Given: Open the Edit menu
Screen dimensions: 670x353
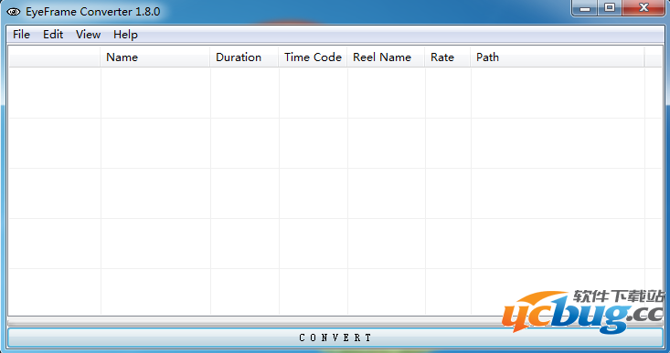Looking at the screenshot, I should tap(53, 35).
